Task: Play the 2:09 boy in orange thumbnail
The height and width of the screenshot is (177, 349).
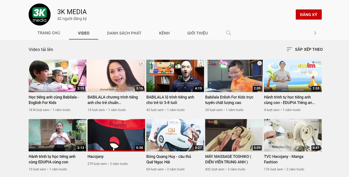Action: 234,76
